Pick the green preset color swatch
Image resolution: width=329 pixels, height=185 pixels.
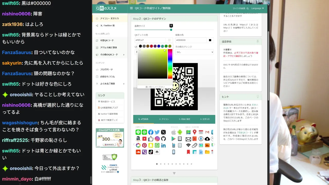(x=166, y=46)
